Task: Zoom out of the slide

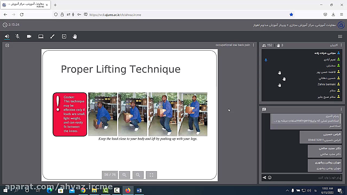Action: click(138, 175)
